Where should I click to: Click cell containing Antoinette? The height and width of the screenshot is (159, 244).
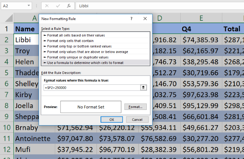[34, 138]
